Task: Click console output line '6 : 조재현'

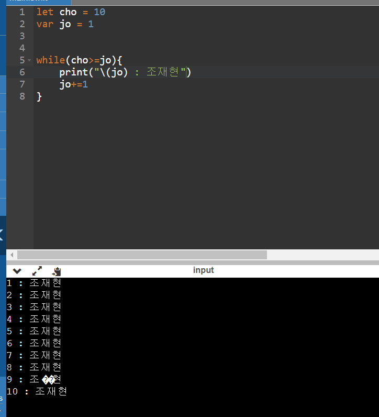Action: click(34, 343)
